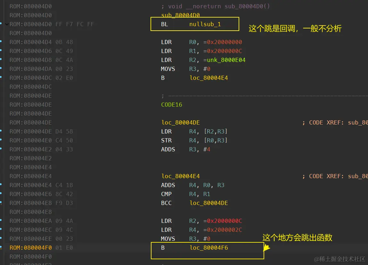Follow unk_8000E04 reference in LDR R2

tap(226, 60)
